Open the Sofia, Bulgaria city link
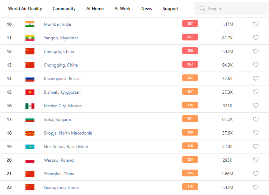Viewport: 269px width, 195px height. [x=57, y=120]
